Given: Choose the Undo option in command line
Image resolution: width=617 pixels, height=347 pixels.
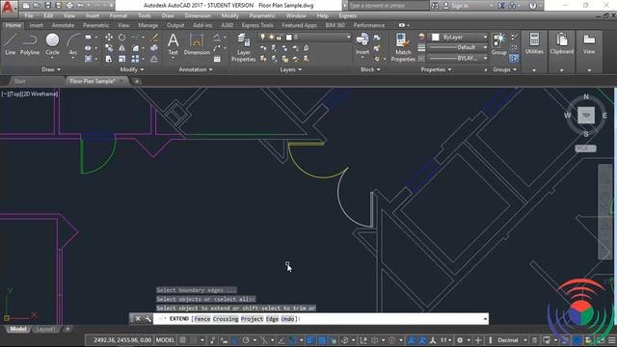Looking at the screenshot, I should point(287,319).
